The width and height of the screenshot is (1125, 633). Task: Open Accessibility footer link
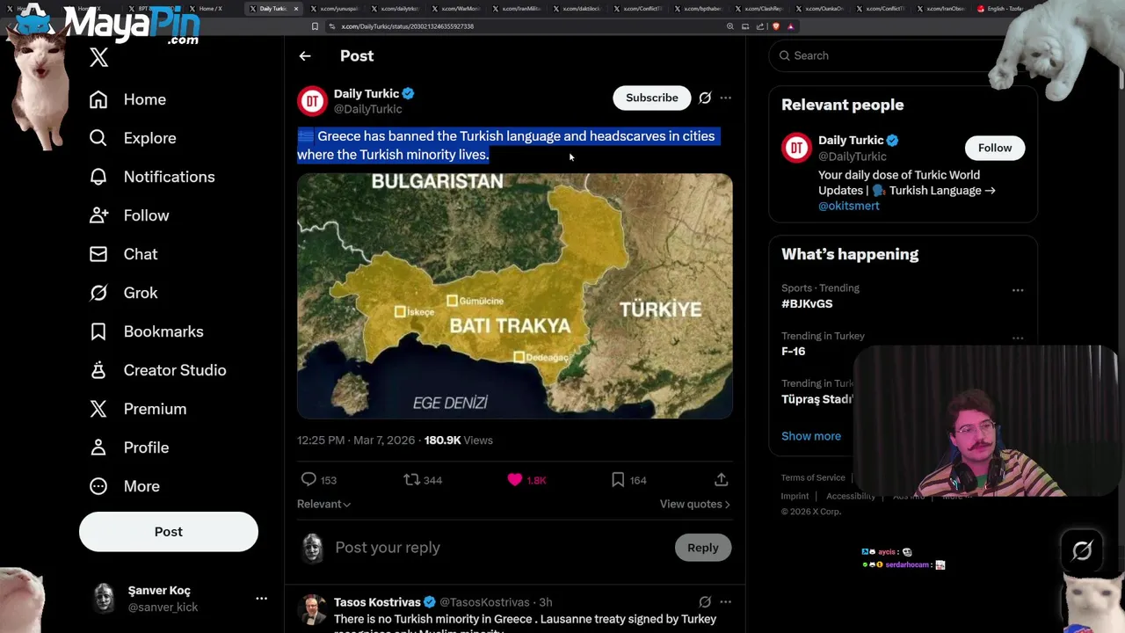[x=851, y=496]
